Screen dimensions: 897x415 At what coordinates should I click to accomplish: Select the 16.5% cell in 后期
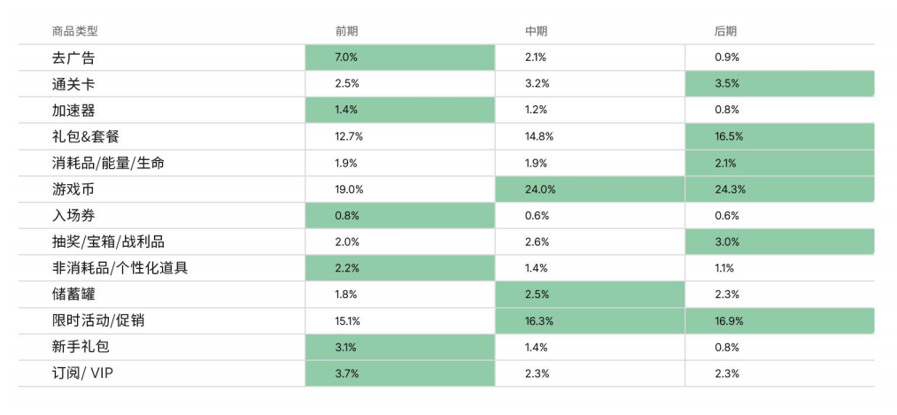click(x=780, y=136)
